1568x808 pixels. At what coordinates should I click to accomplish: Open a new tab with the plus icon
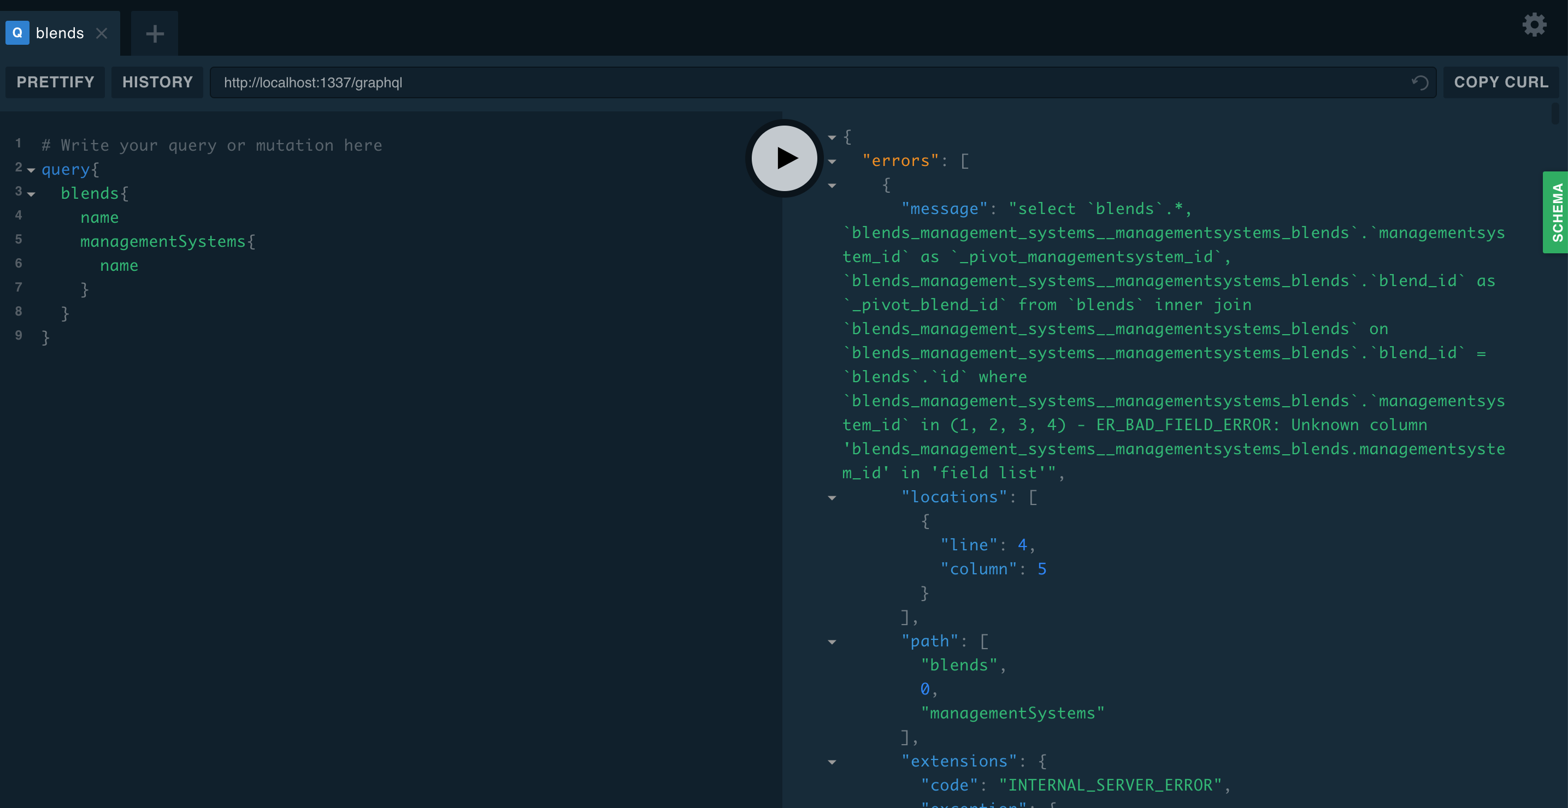(154, 33)
